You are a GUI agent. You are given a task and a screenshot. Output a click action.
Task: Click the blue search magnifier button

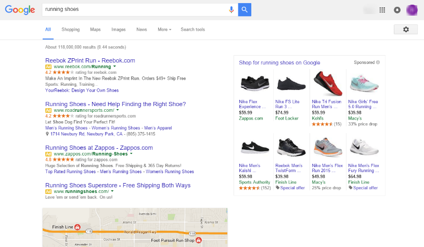(245, 10)
